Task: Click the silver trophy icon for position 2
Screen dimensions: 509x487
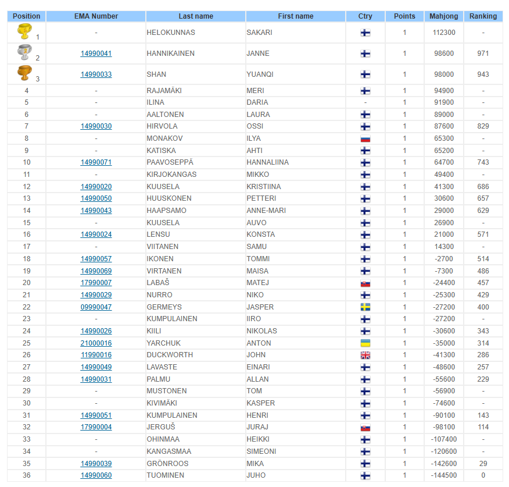Action: tap(24, 52)
